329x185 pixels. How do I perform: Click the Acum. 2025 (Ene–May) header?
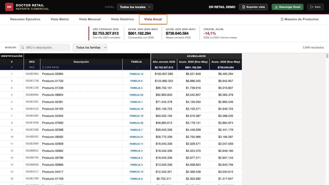[193, 62]
